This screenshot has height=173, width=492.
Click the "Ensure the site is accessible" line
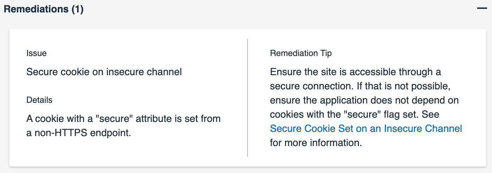click(355, 72)
